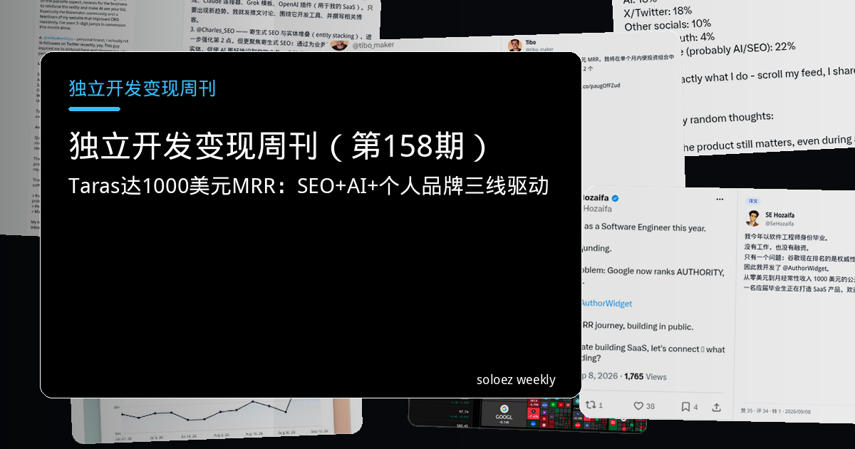This screenshot has height=449, width=855.
Task: Click the headline 独立开发变现周刊（第158期）
Action: [279, 145]
